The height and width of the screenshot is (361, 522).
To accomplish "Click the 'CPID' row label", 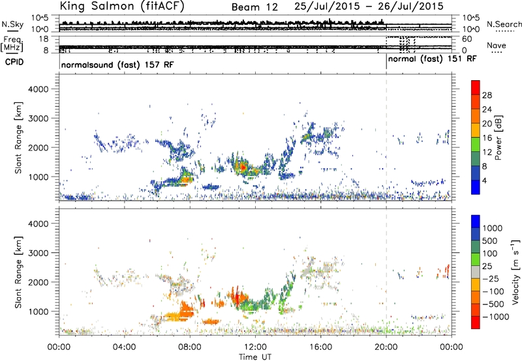I will [14, 62].
